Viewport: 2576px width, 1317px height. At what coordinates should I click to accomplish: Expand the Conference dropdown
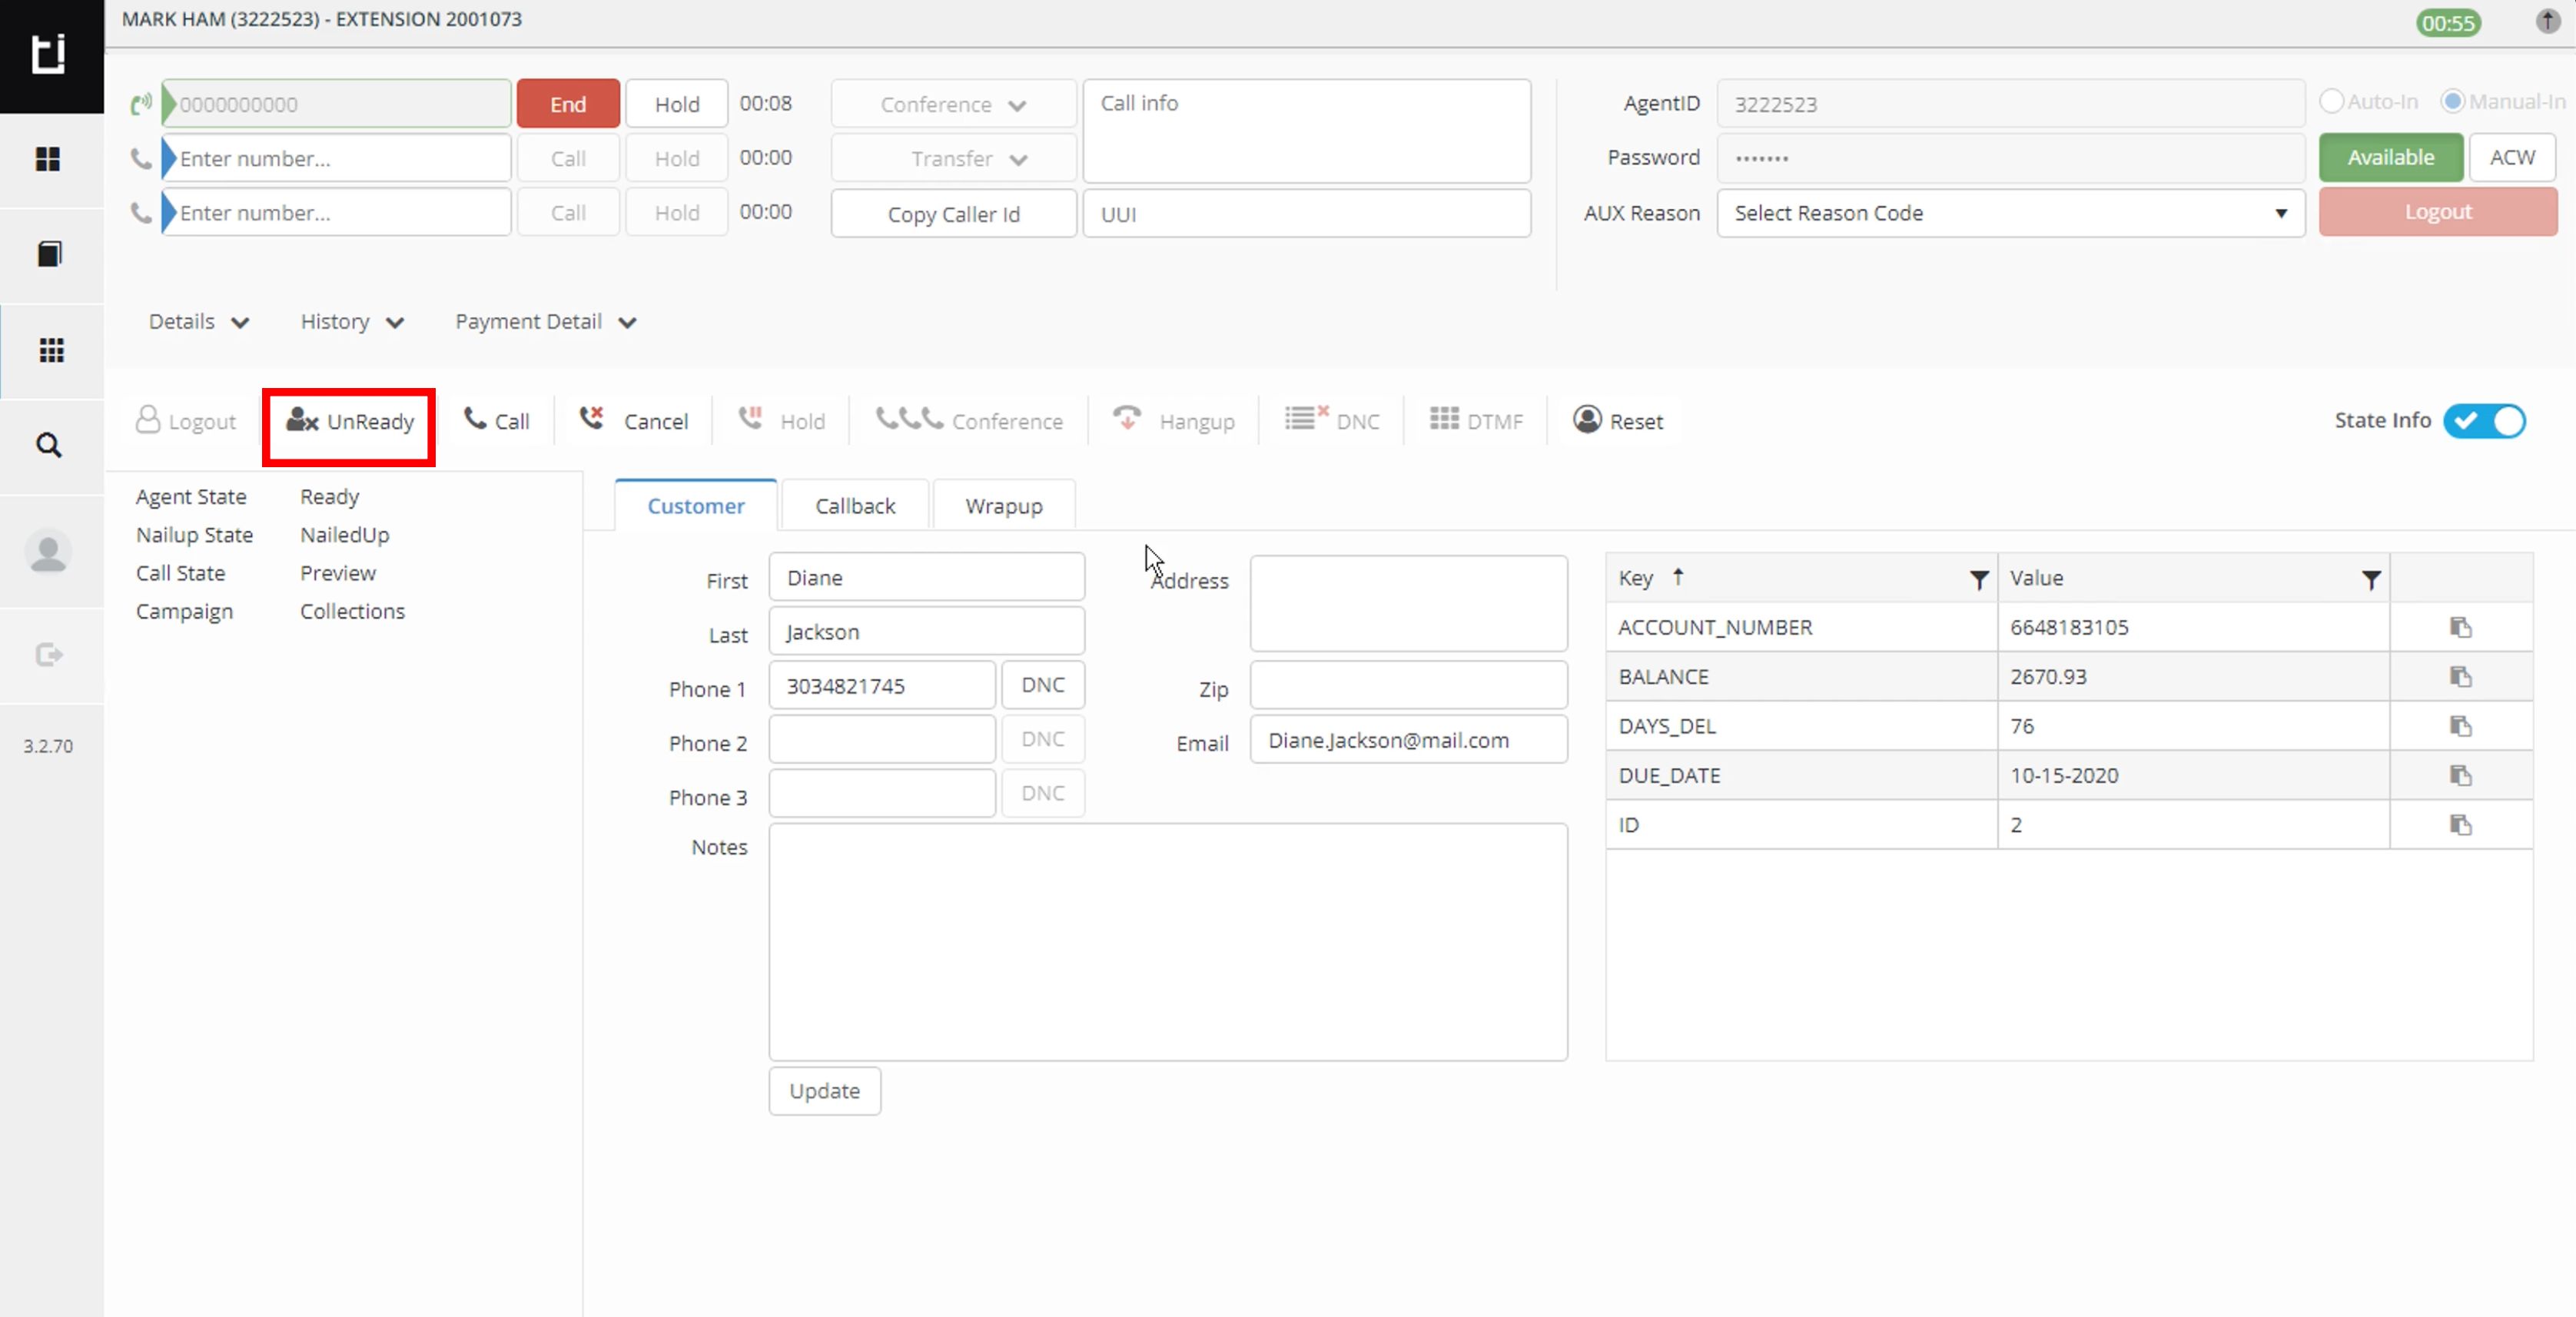pyautogui.click(x=953, y=104)
